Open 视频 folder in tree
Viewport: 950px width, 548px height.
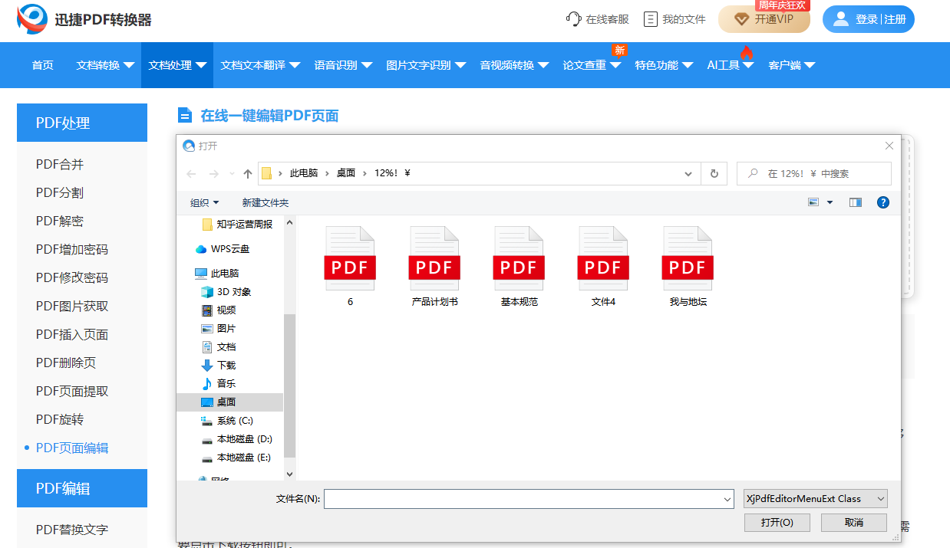coord(219,310)
